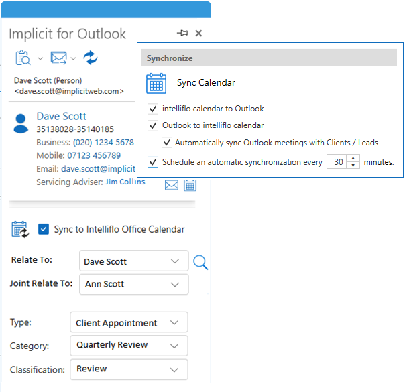This screenshot has width=405, height=392.
Task: Click the blue refresh sync arrows icon
Action: coord(90,58)
